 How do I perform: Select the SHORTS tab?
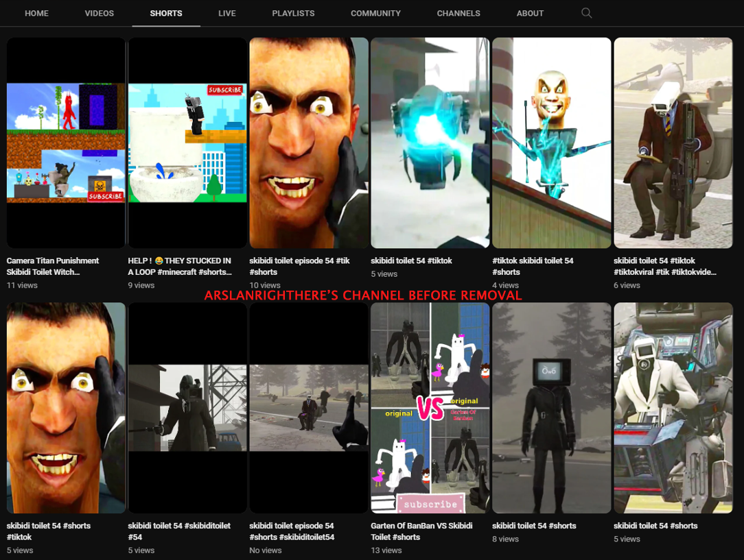(166, 13)
